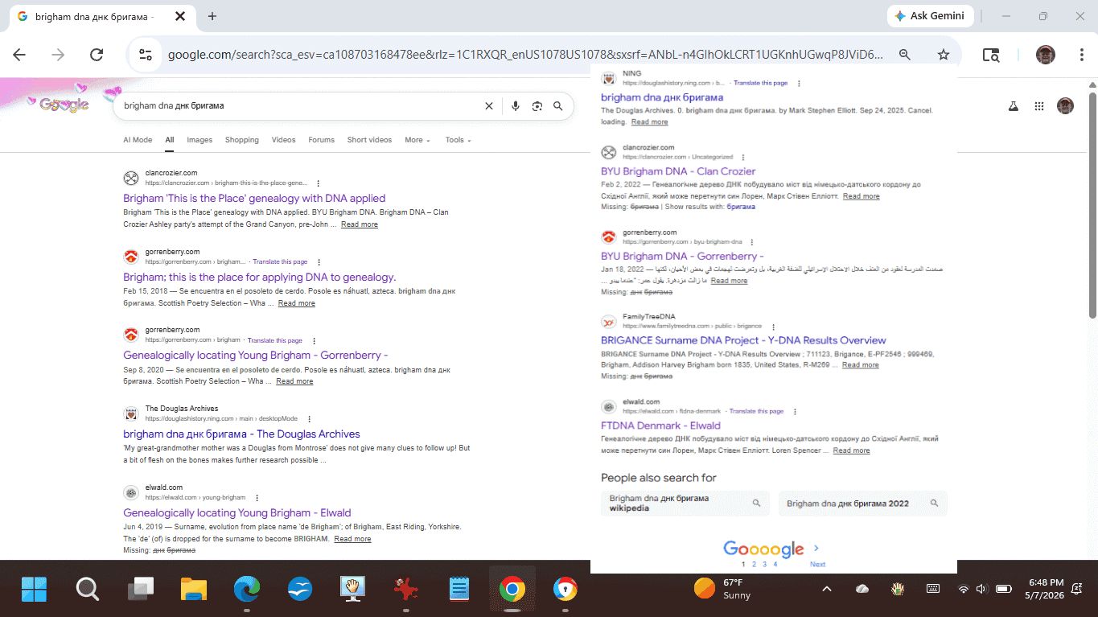
Task: Click the search query input field
Action: click(x=298, y=106)
